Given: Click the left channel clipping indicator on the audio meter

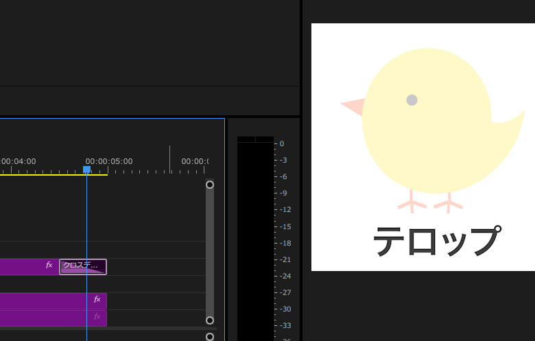Looking at the screenshot, I should tap(246, 139).
